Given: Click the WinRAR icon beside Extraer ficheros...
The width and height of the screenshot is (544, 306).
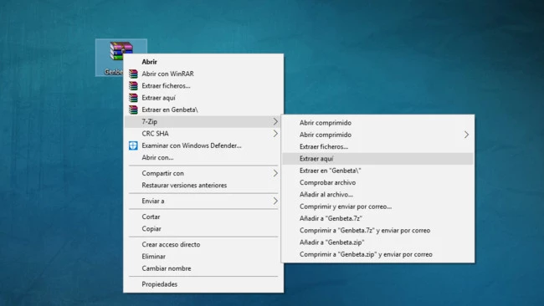Looking at the screenshot, I should click(133, 85).
